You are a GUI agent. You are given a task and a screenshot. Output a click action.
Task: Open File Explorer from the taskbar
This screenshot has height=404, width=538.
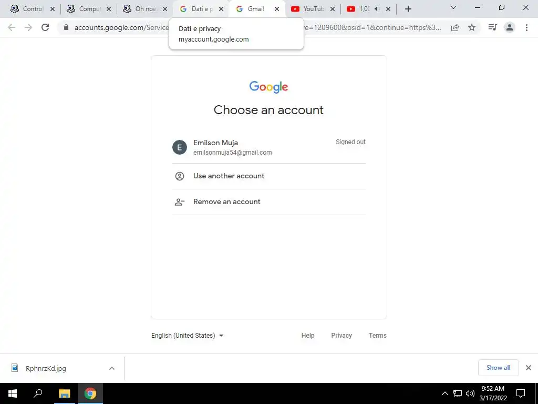(64, 393)
